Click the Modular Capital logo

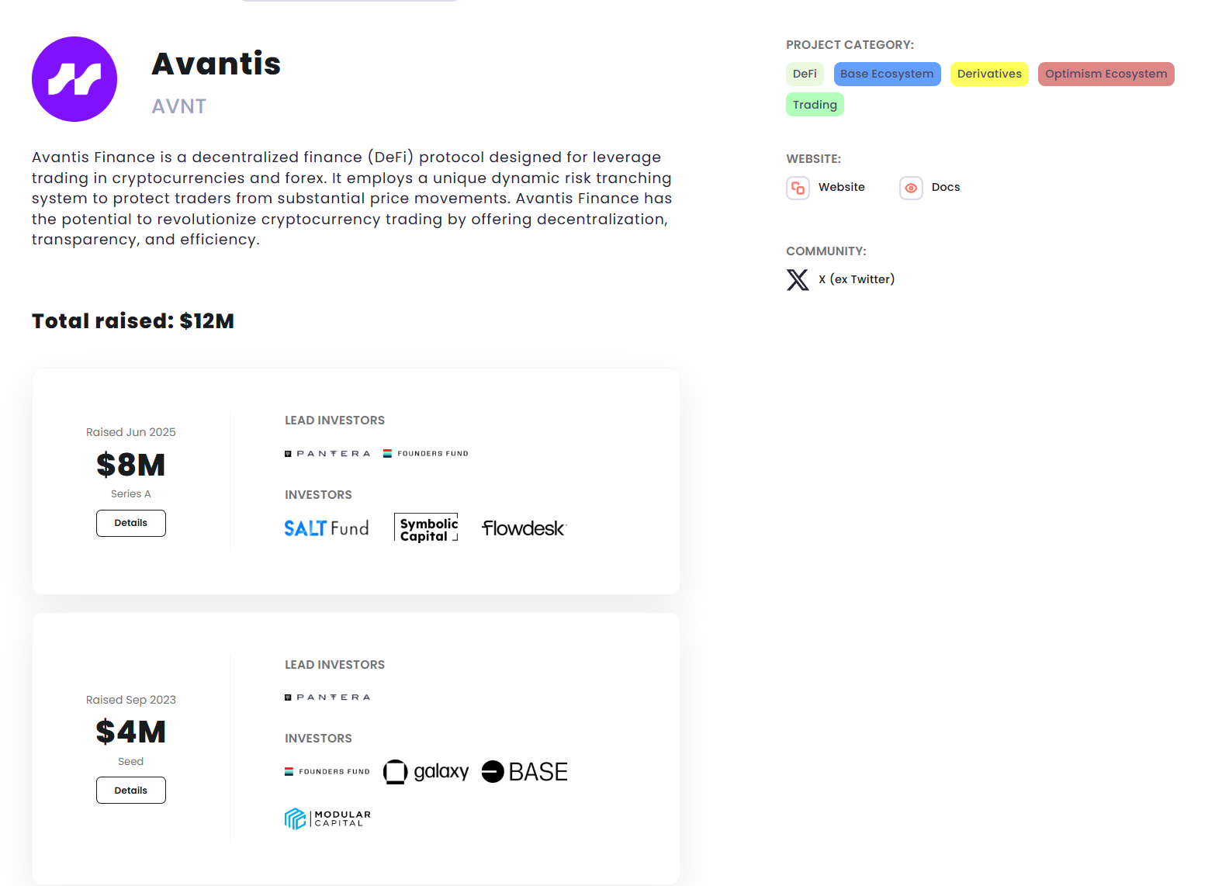pyautogui.click(x=327, y=819)
